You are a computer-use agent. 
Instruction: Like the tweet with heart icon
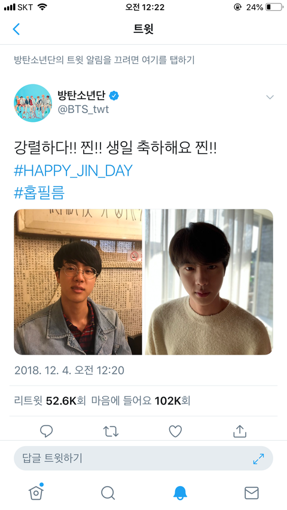[175, 431]
